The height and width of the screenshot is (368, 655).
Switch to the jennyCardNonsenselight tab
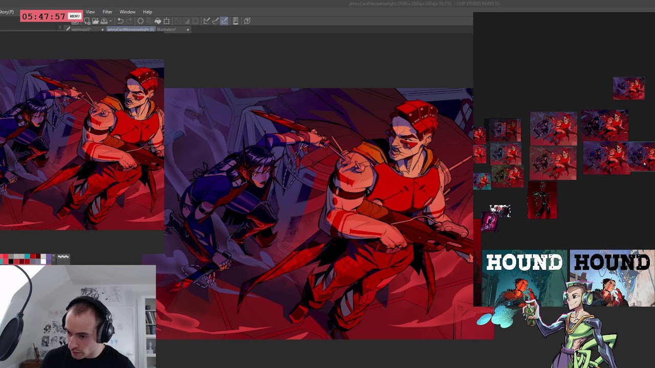130,30
